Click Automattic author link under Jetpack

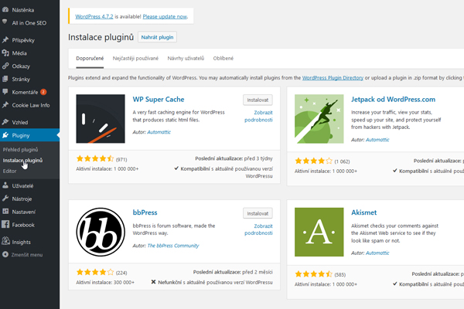click(377, 140)
